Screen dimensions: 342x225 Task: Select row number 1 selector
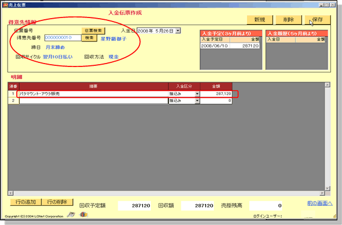13,94
